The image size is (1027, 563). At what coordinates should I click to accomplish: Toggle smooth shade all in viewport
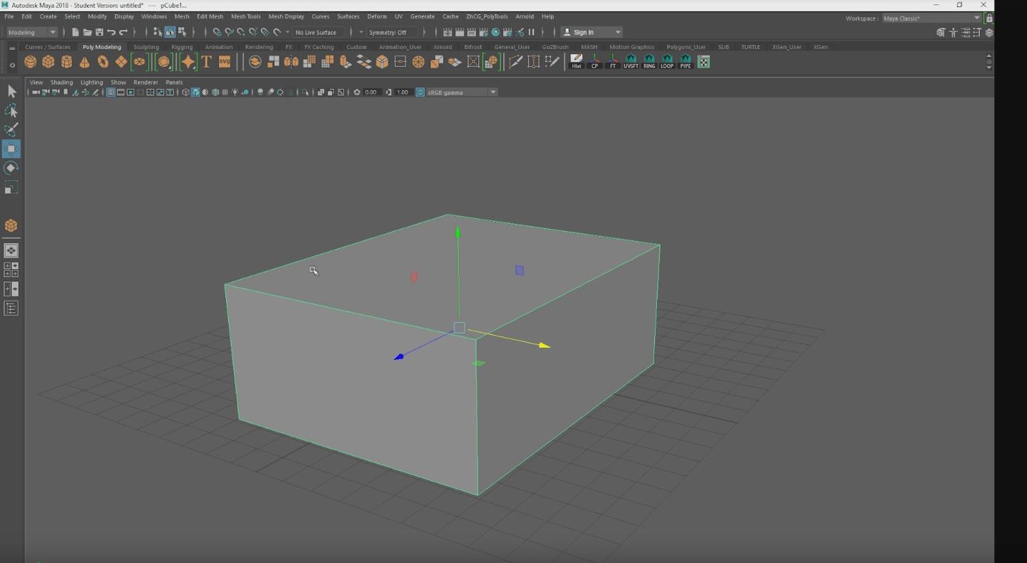pyautogui.click(x=195, y=93)
